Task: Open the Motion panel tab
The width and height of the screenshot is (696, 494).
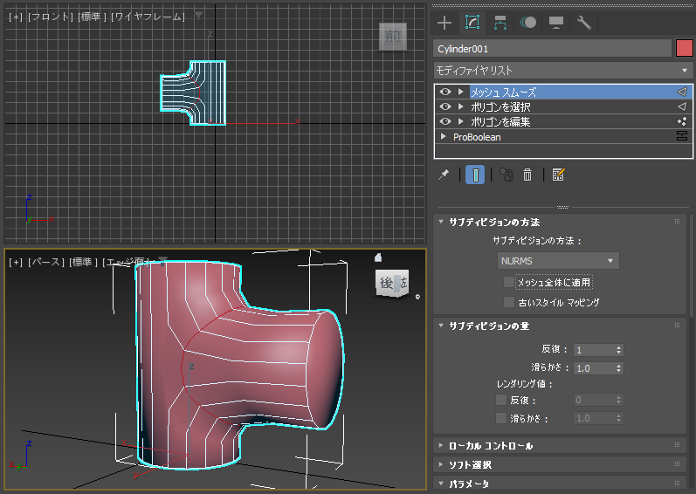Action: click(x=528, y=23)
